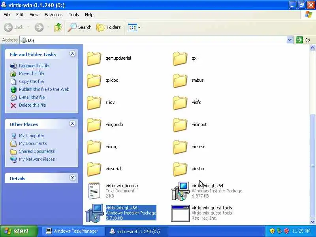Click Move this file link

click(32, 73)
